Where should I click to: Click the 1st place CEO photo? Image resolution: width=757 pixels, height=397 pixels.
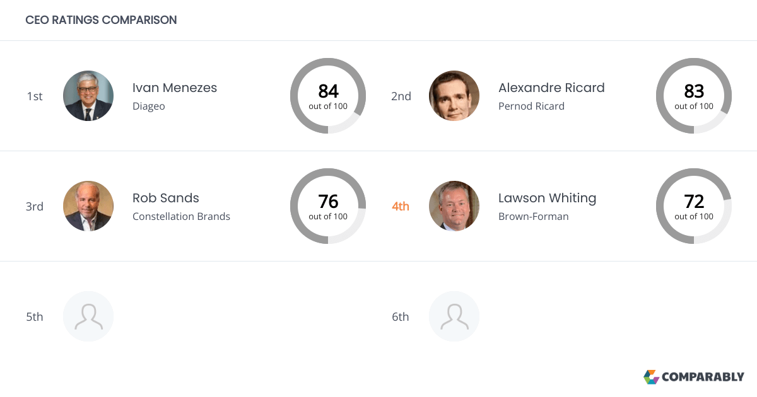[x=88, y=96]
